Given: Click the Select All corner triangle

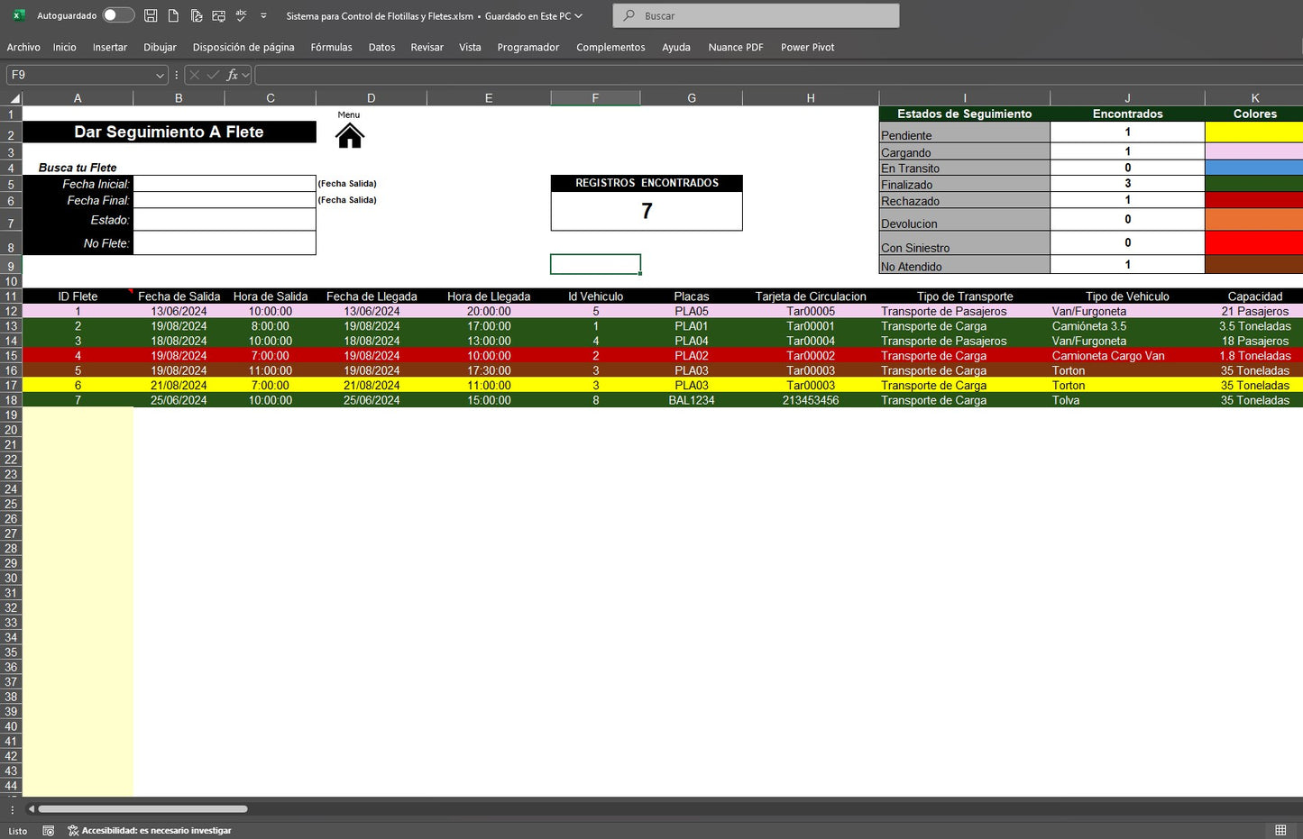Looking at the screenshot, I should click(14, 98).
